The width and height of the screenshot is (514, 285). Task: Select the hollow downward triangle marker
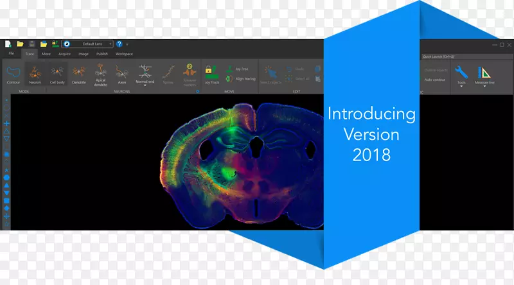coord(6,139)
